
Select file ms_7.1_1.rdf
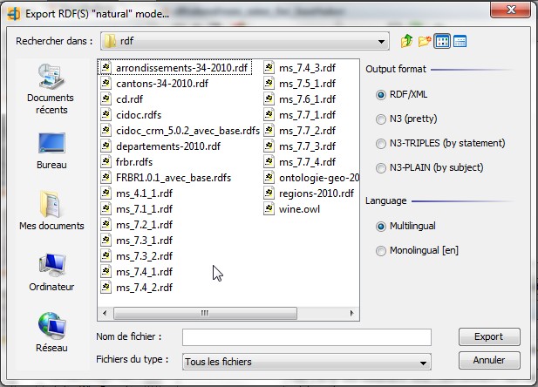coord(137,208)
